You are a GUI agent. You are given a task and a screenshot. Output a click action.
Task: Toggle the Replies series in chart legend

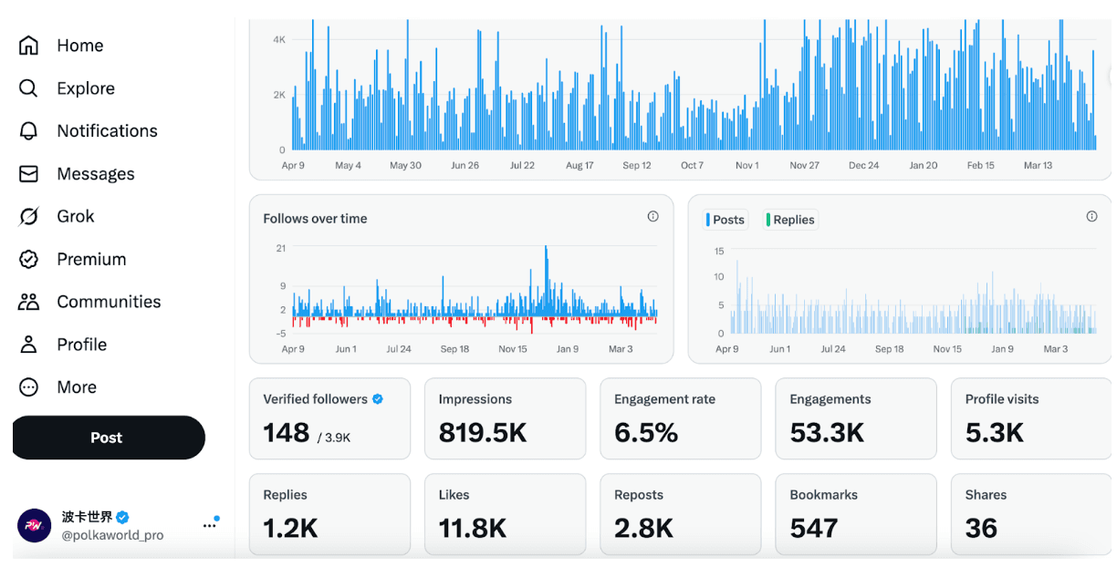(790, 220)
